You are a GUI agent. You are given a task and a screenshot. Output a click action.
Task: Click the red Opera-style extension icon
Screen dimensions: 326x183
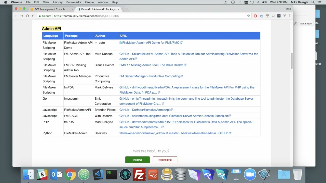point(255,16)
